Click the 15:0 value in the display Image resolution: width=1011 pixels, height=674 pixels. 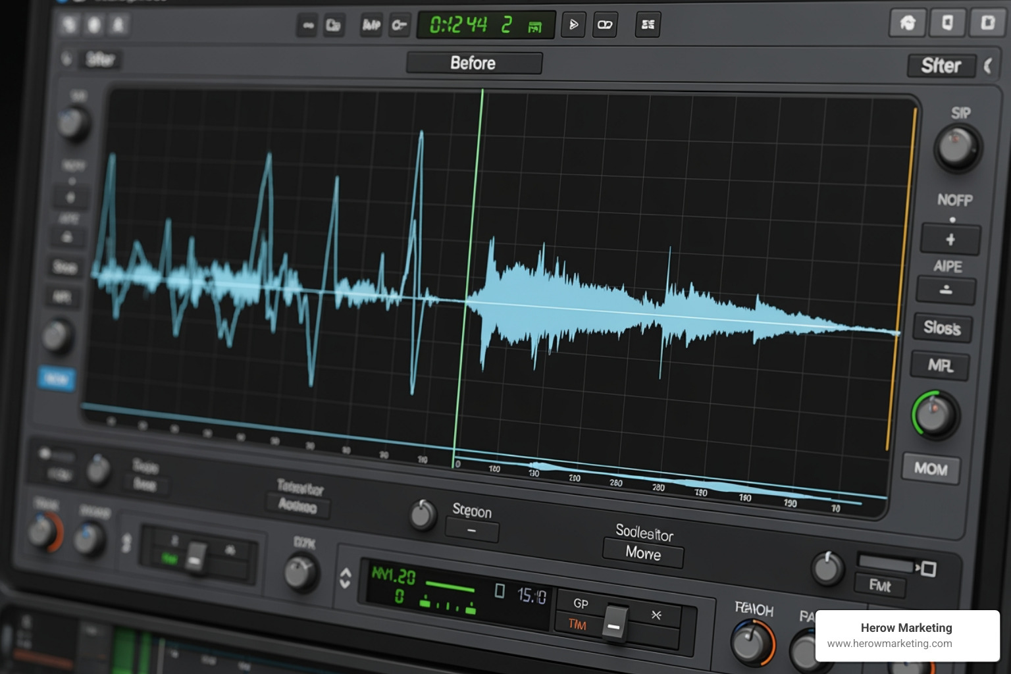[532, 596]
